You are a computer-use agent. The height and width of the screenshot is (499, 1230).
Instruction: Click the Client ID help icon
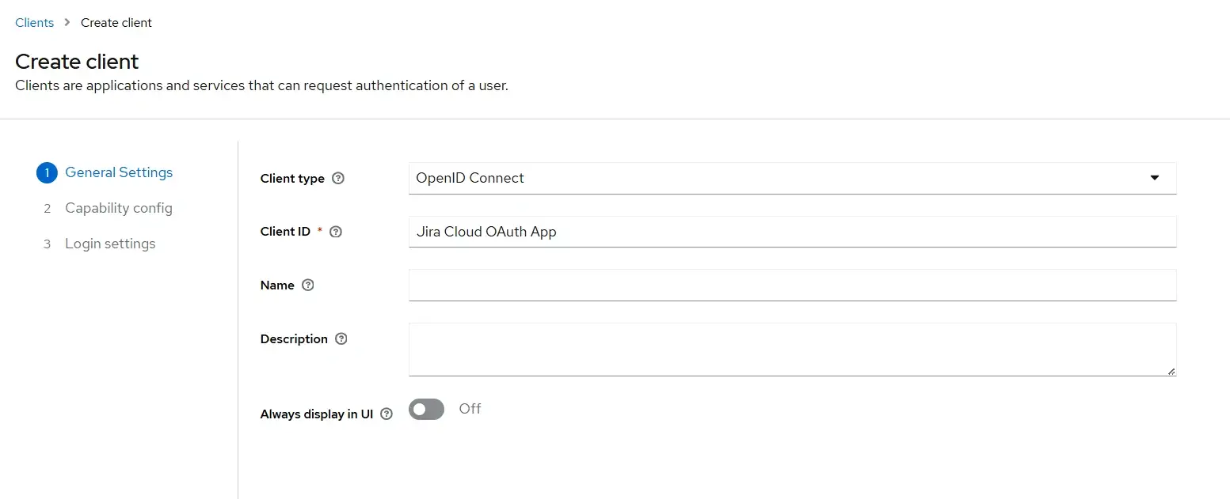click(x=335, y=232)
